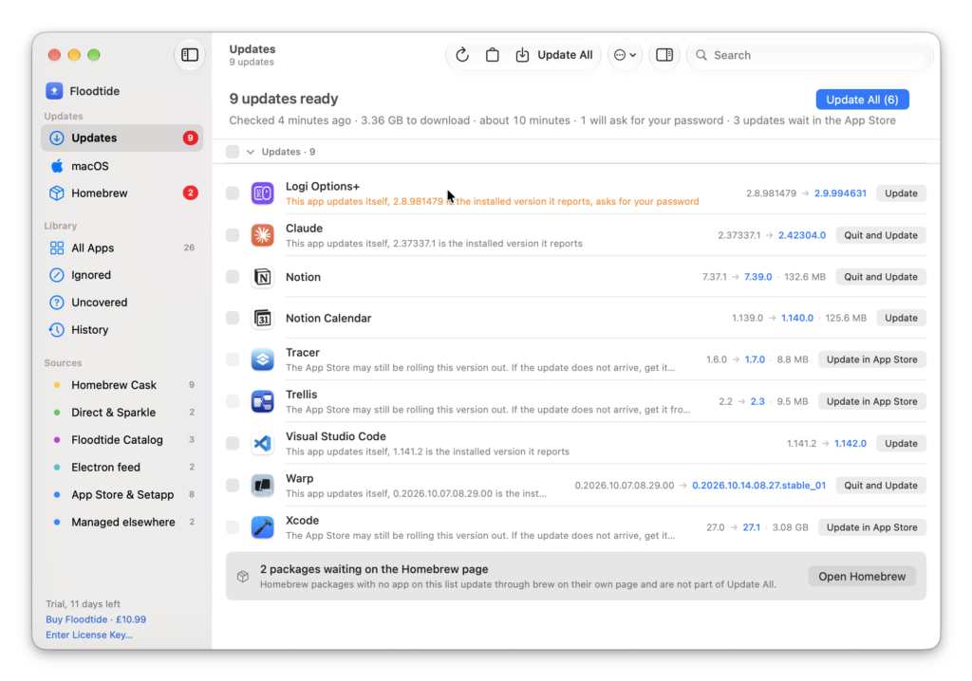Filter by Homebrew Cask source
Image resolution: width=972 pixels, height=681 pixels.
click(122, 385)
